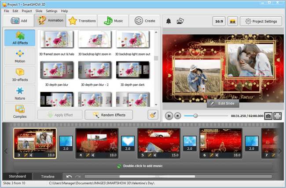Select slide 4 in the storyboard
Viewport: 286px width, 188px height.
pyautogui.click(x=97, y=143)
